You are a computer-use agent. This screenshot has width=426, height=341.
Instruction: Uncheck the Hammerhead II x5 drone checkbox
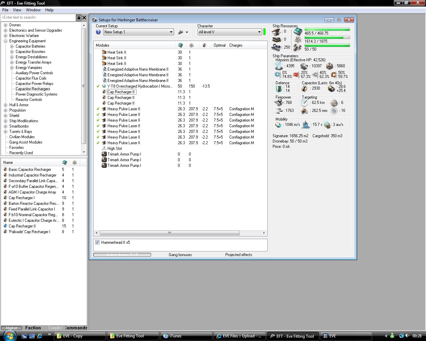98,242
